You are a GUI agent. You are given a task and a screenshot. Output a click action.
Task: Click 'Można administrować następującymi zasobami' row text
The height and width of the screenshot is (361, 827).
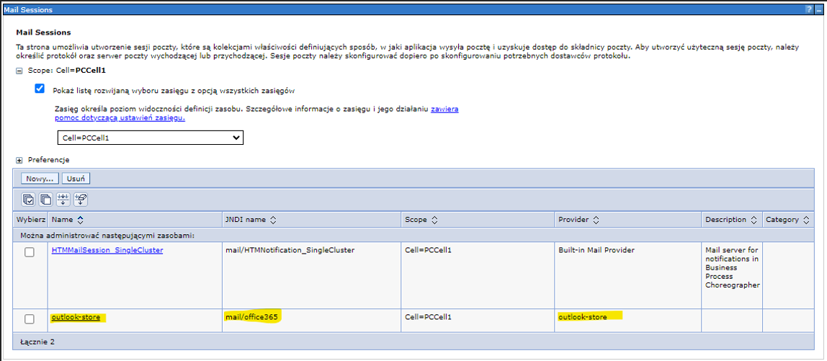coord(107,235)
